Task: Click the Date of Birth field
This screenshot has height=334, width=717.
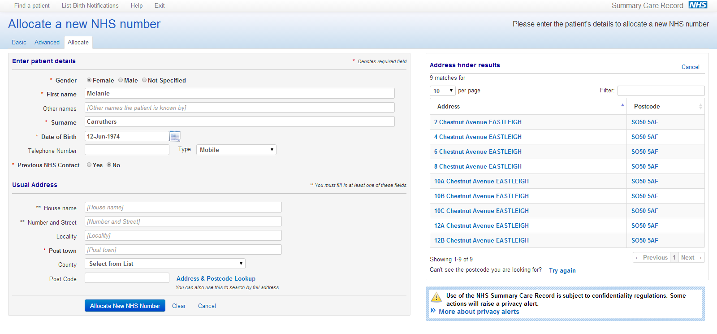Action: pos(127,136)
